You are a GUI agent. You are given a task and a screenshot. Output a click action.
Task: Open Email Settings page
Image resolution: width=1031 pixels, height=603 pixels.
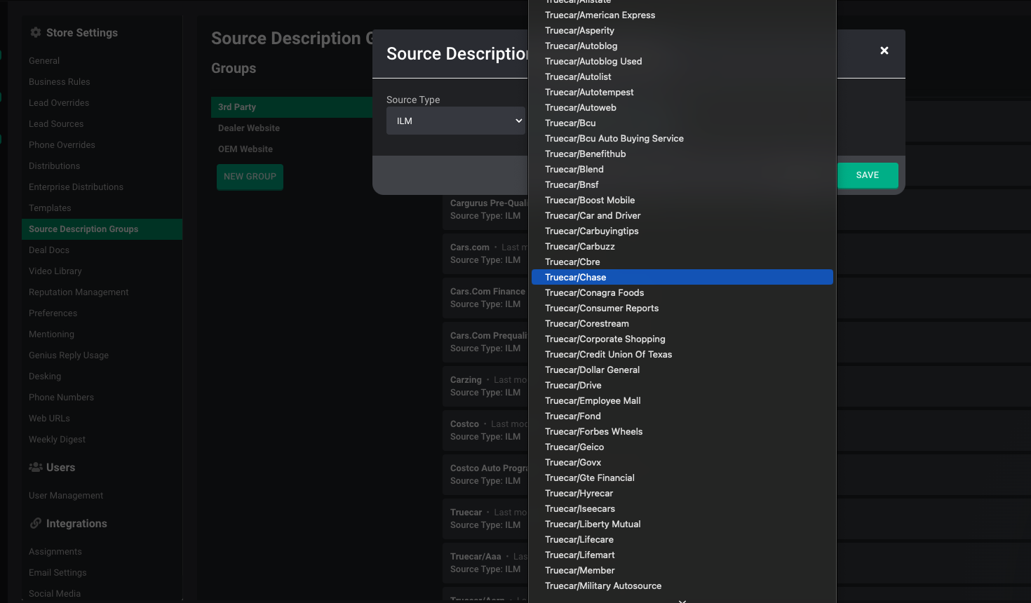point(58,573)
